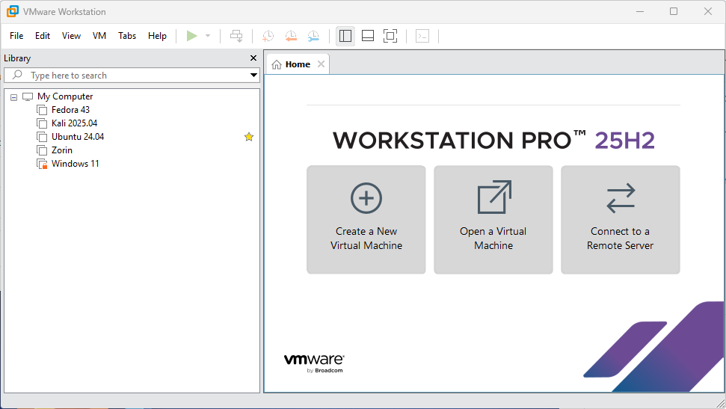Image resolution: width=726 pixels, height=409 pixels.
Task: Click the locked Windows 11 VM icon
Action: (42, 164)
